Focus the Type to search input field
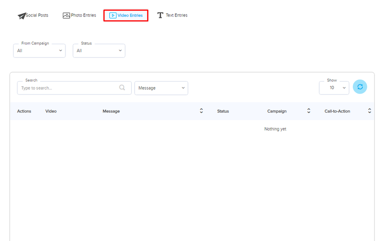The image size is (391, 241). click(x=68, y=88)
